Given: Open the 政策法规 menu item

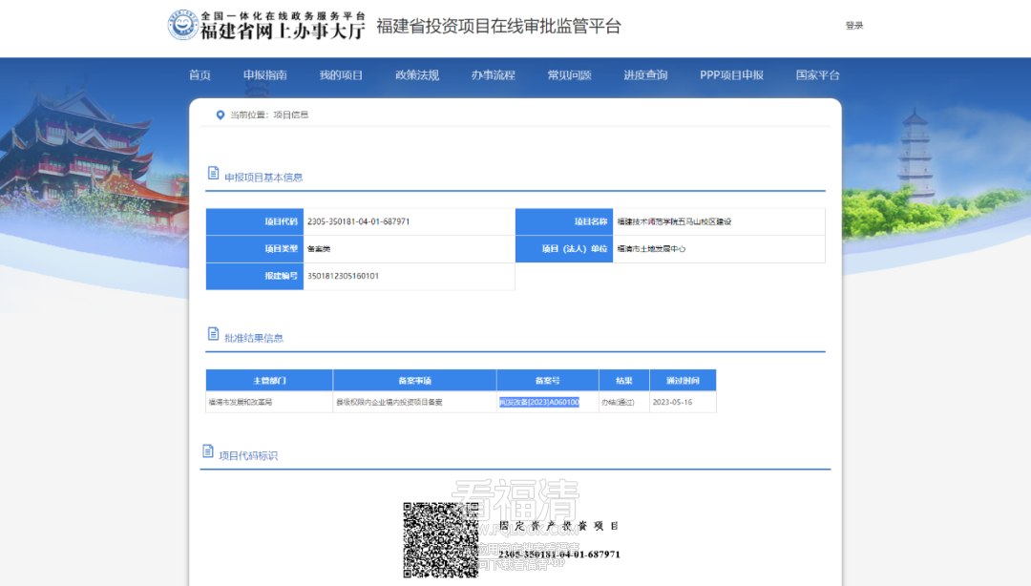Looking at the screenshot, I should coord(417,75).
